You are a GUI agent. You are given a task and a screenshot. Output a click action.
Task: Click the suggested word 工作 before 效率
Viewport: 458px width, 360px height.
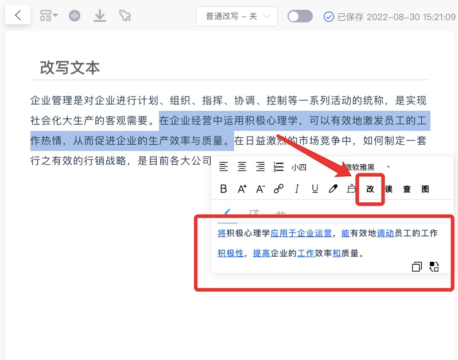(305, 253)
